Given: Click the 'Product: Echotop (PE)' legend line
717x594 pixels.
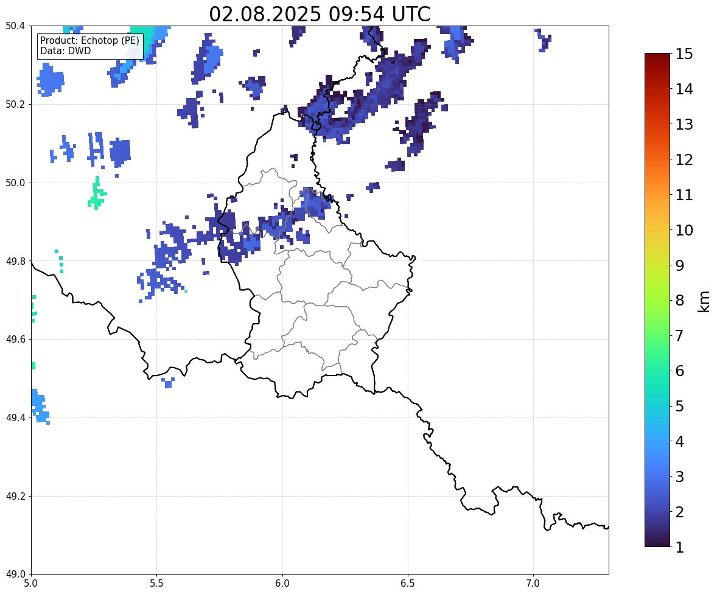Looking at the screenshot, I should pos(89,41).
